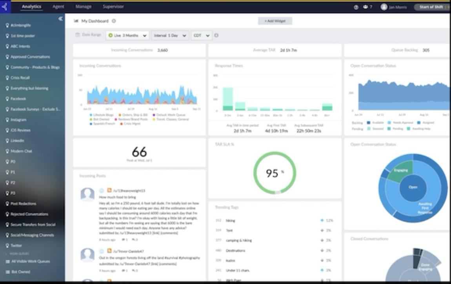
Task: Open the help icon in top bar
Action: click(x=356, y=7)
